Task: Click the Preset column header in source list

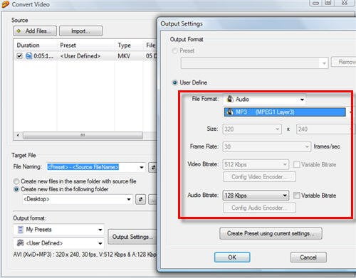Action: click(x=68, y=45)
